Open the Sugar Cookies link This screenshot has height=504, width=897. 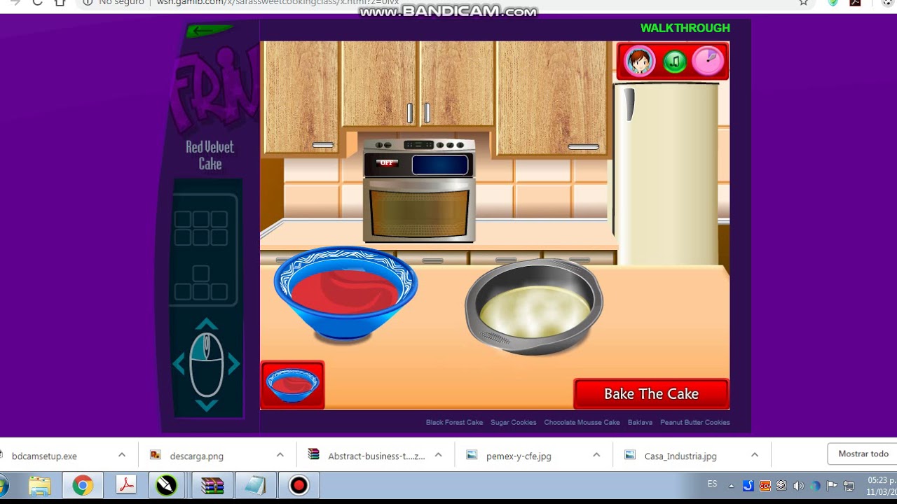[x=513, y=422]
